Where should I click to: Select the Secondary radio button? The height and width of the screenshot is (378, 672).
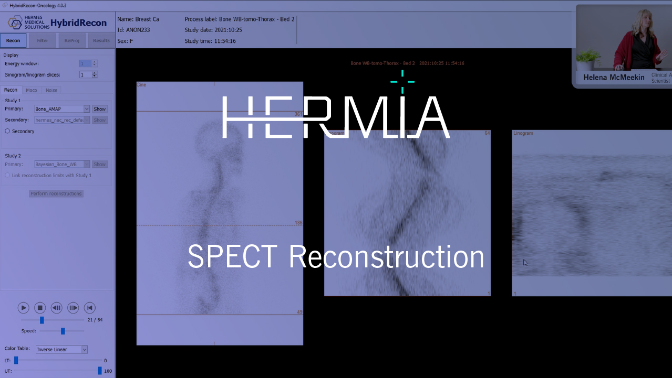tap(7, 131)
